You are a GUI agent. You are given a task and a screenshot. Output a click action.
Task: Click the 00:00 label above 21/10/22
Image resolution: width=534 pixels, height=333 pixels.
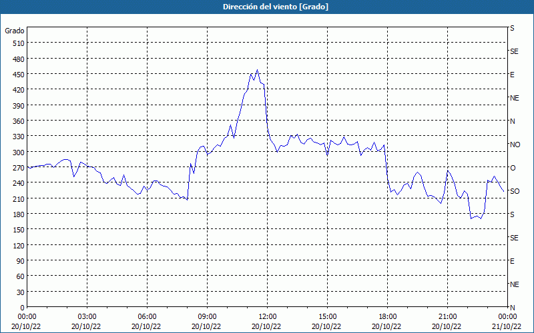507,317
